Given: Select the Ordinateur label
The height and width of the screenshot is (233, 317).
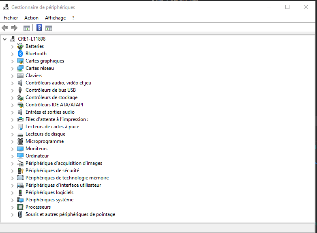Looking at the screenshot, I should tap(37, 156).
